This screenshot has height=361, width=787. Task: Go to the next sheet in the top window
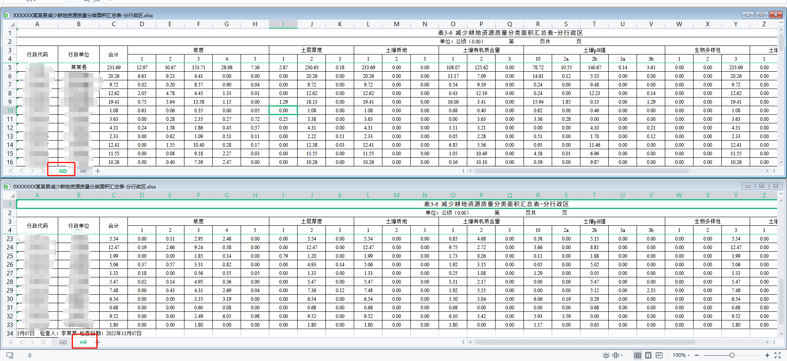coord(32,171)
